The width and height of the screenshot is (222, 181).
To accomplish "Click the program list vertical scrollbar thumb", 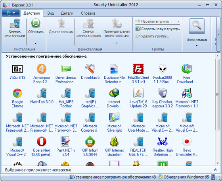I will tap(218, 95).
